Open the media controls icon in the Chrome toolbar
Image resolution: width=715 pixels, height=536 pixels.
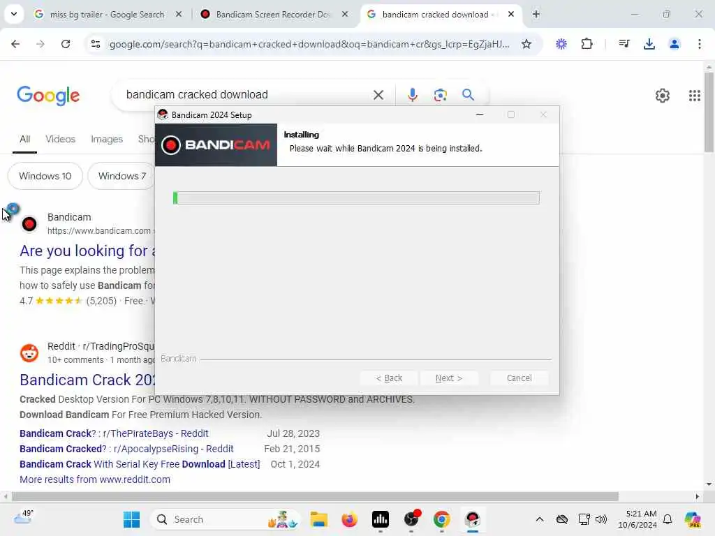(624, 44)
